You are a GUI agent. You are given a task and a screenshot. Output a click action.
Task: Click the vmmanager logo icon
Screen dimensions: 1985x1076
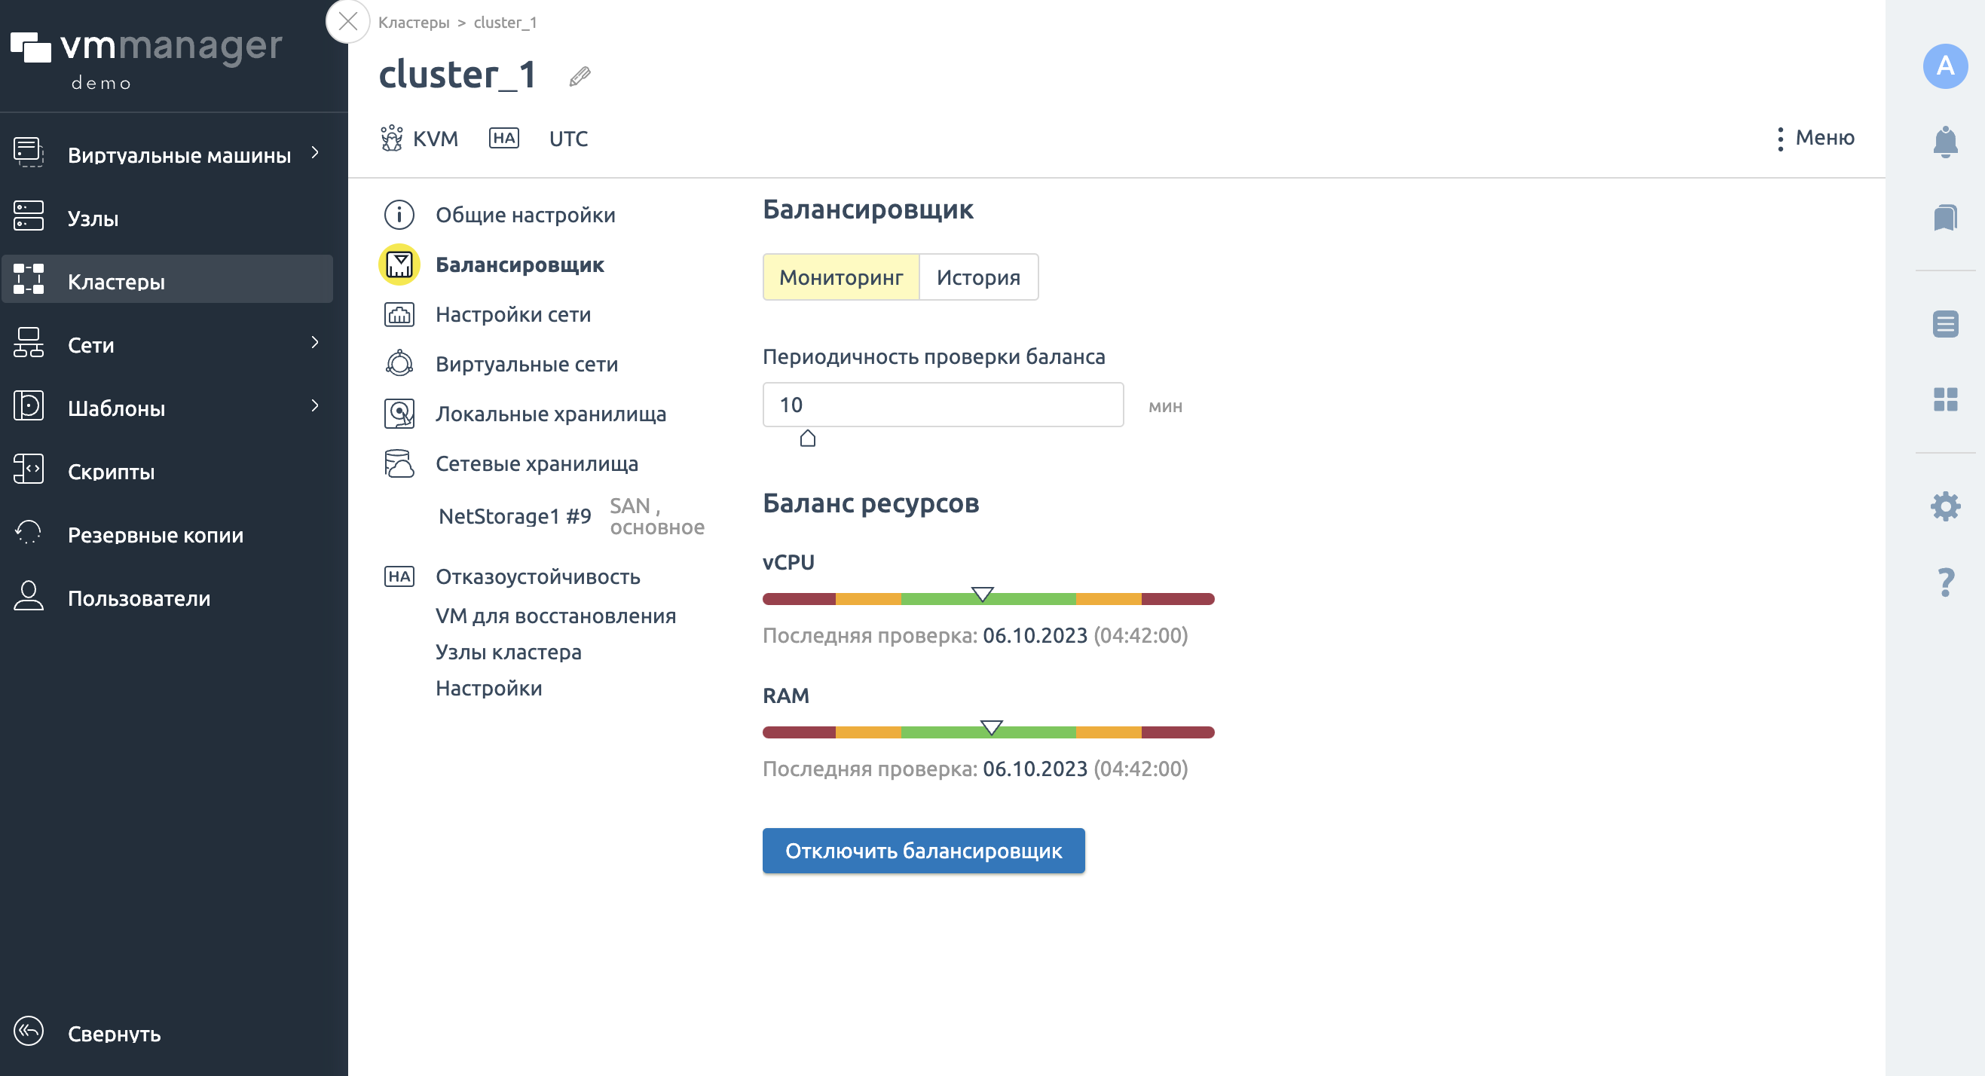(x=31, y=47)
